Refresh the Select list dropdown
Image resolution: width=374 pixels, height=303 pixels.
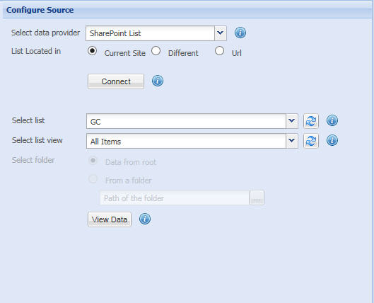(311, 121)
